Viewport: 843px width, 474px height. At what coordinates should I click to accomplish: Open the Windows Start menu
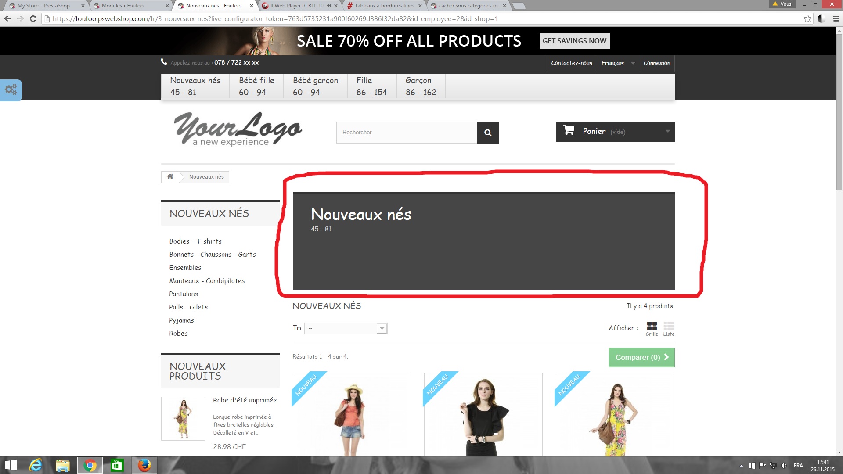[x=11, y=465]
